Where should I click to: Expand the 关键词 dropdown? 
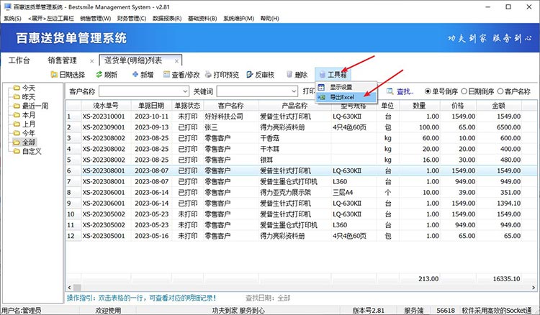pos(294,91)
